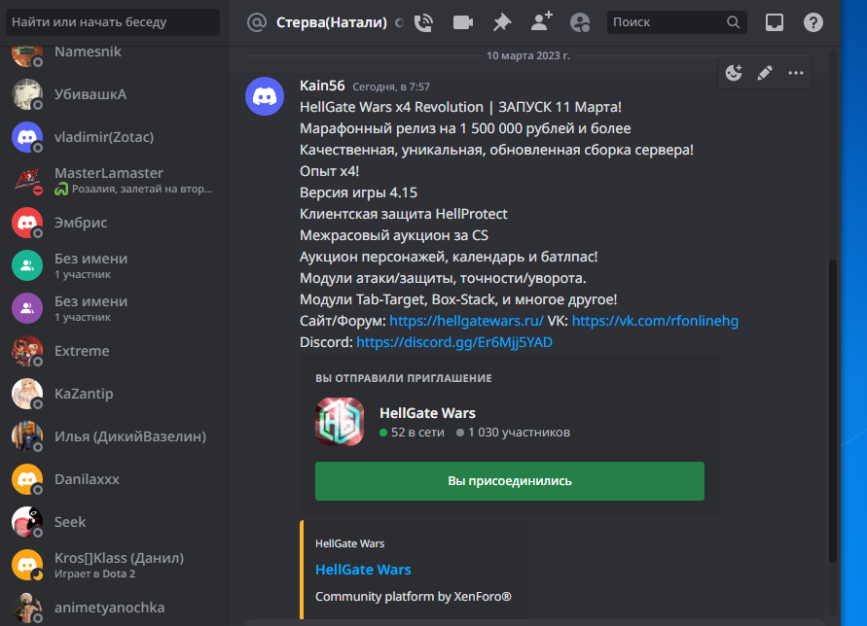Click the Поиск search field
Image resolution: width=867 pixels, height=626 pixels.
[x=677, y=22]
